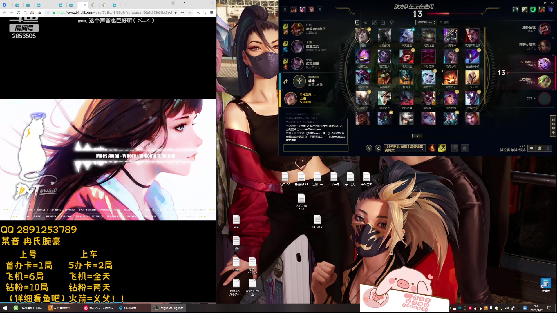Expand the address bar dropdown chevron
Screen dimensions: 557x313
click(x=189, y=12)
